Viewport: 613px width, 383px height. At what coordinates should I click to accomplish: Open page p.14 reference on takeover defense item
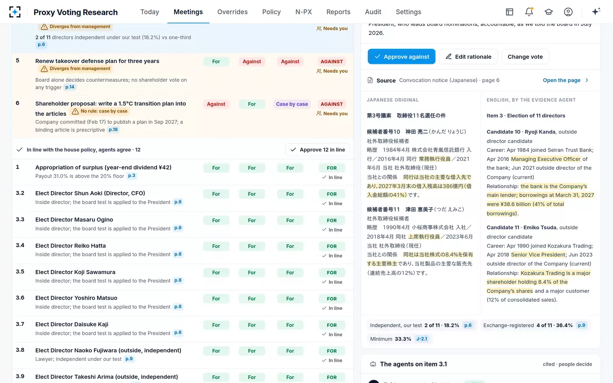70,87
